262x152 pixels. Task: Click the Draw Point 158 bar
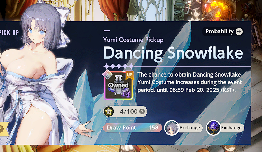133,128
